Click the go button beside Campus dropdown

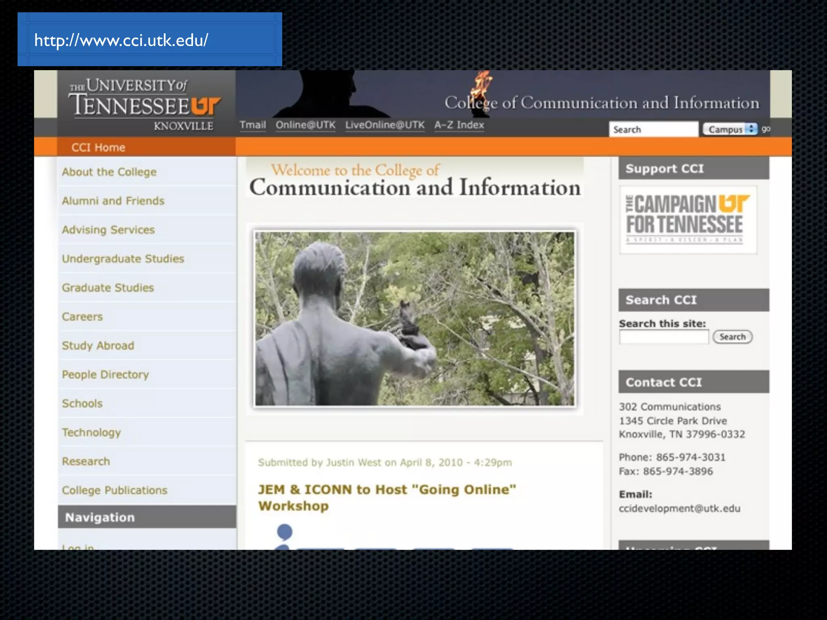(x=766, y=129)
